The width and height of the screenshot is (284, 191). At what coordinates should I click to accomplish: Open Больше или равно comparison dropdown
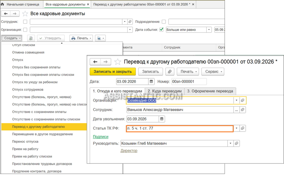pos(209,30)
